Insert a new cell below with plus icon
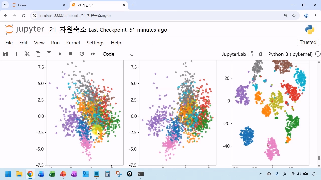The width and height of the screenshot is (321, 180). coord(16,54)
